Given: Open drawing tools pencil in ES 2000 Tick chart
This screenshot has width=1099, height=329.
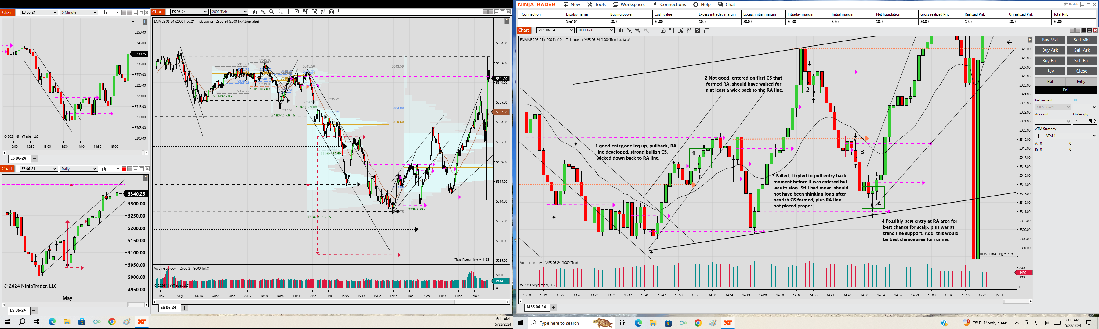Looking at the screenshot, I should tap(263, 12).
